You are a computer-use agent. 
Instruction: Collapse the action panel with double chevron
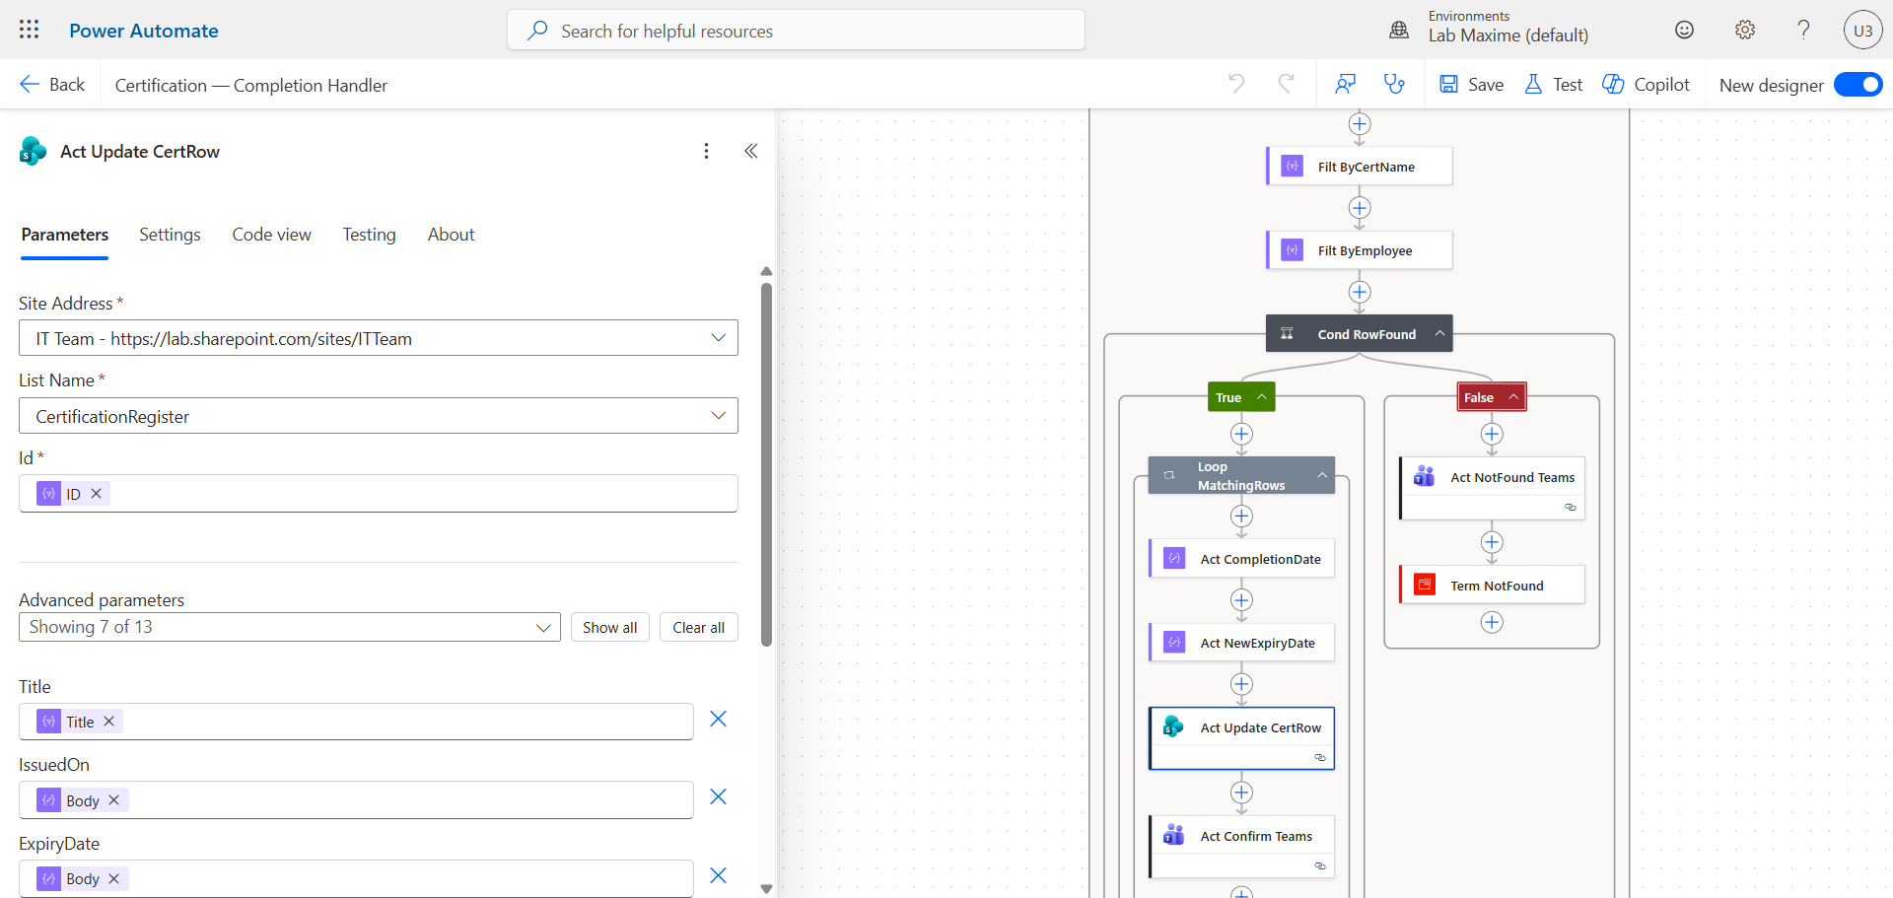[x=751, y=151]
